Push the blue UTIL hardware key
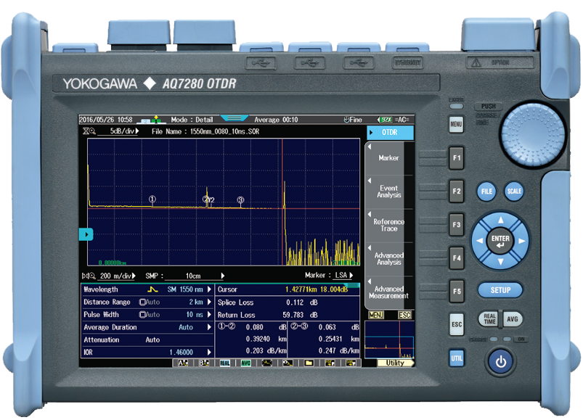 (x=457, y=358)
